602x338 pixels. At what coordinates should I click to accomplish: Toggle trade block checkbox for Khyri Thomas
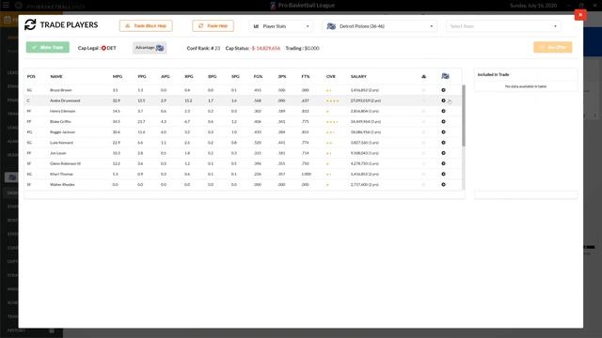pos(424,174)
